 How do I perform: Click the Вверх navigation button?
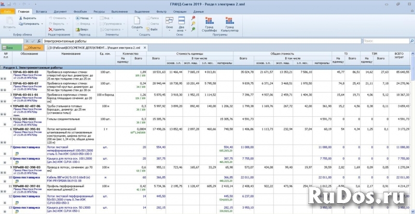pyautogui.click(x=81, y=29)
